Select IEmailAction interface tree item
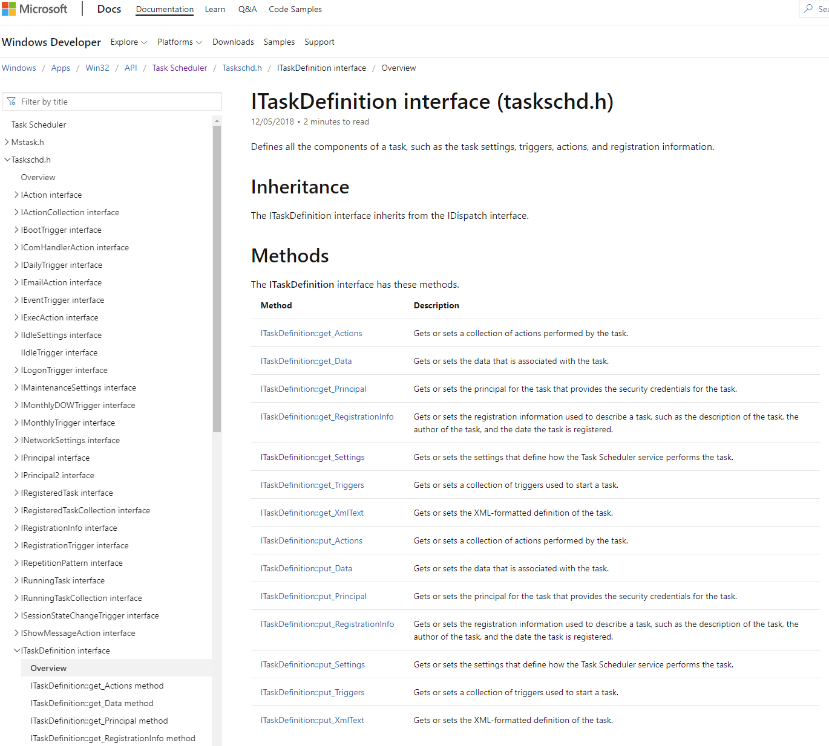Viewport: 829px width, 746px height. coord(61,282)
